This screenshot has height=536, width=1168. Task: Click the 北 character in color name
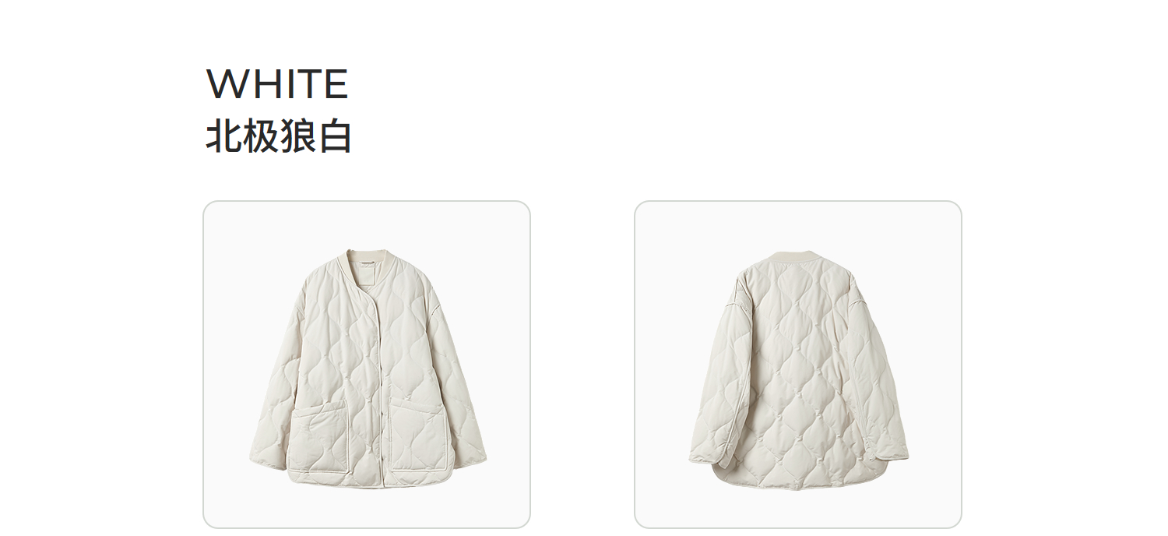[223, 137]
